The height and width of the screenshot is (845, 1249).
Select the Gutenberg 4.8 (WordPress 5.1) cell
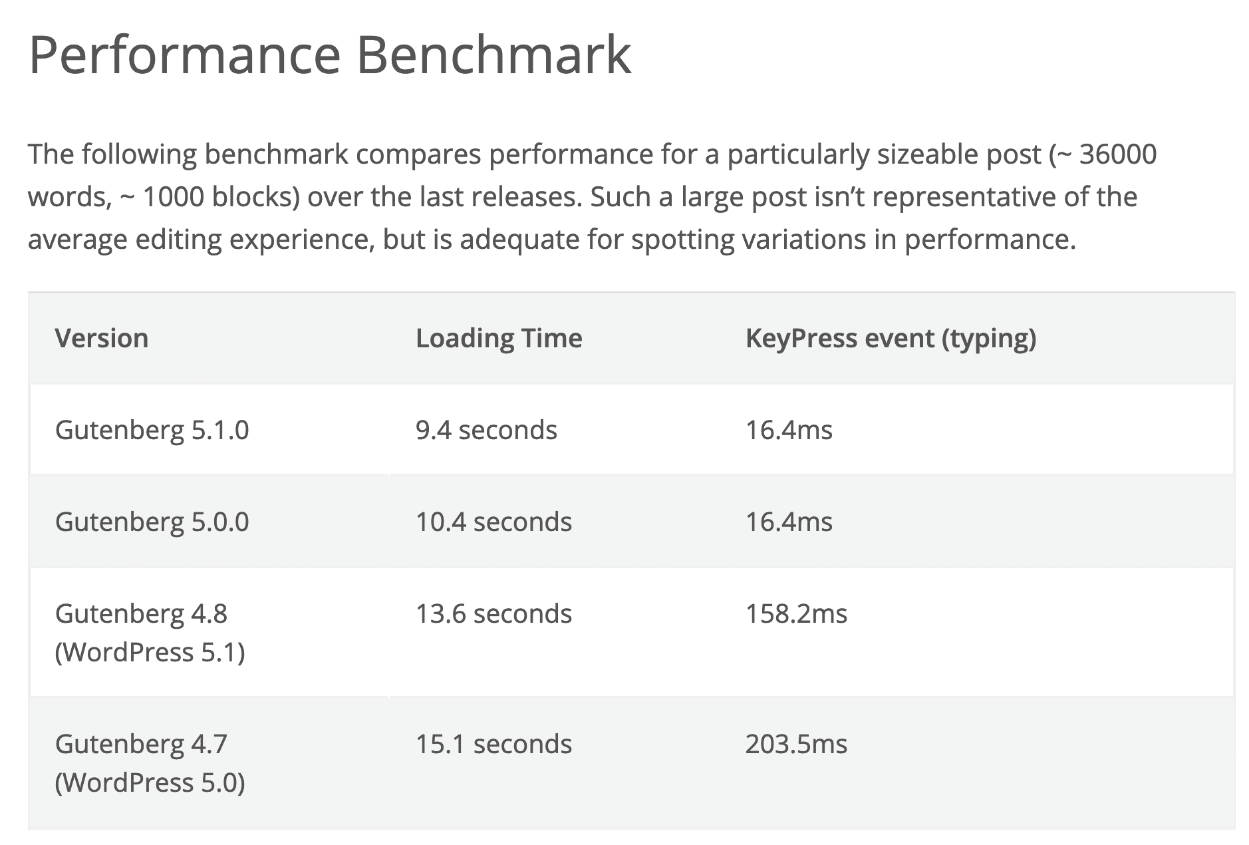150,632
